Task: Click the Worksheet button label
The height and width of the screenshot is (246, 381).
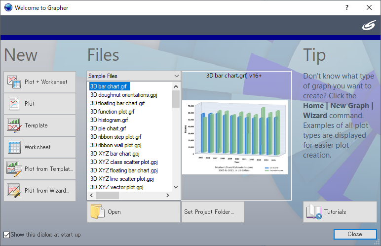Action: (38, 147)
